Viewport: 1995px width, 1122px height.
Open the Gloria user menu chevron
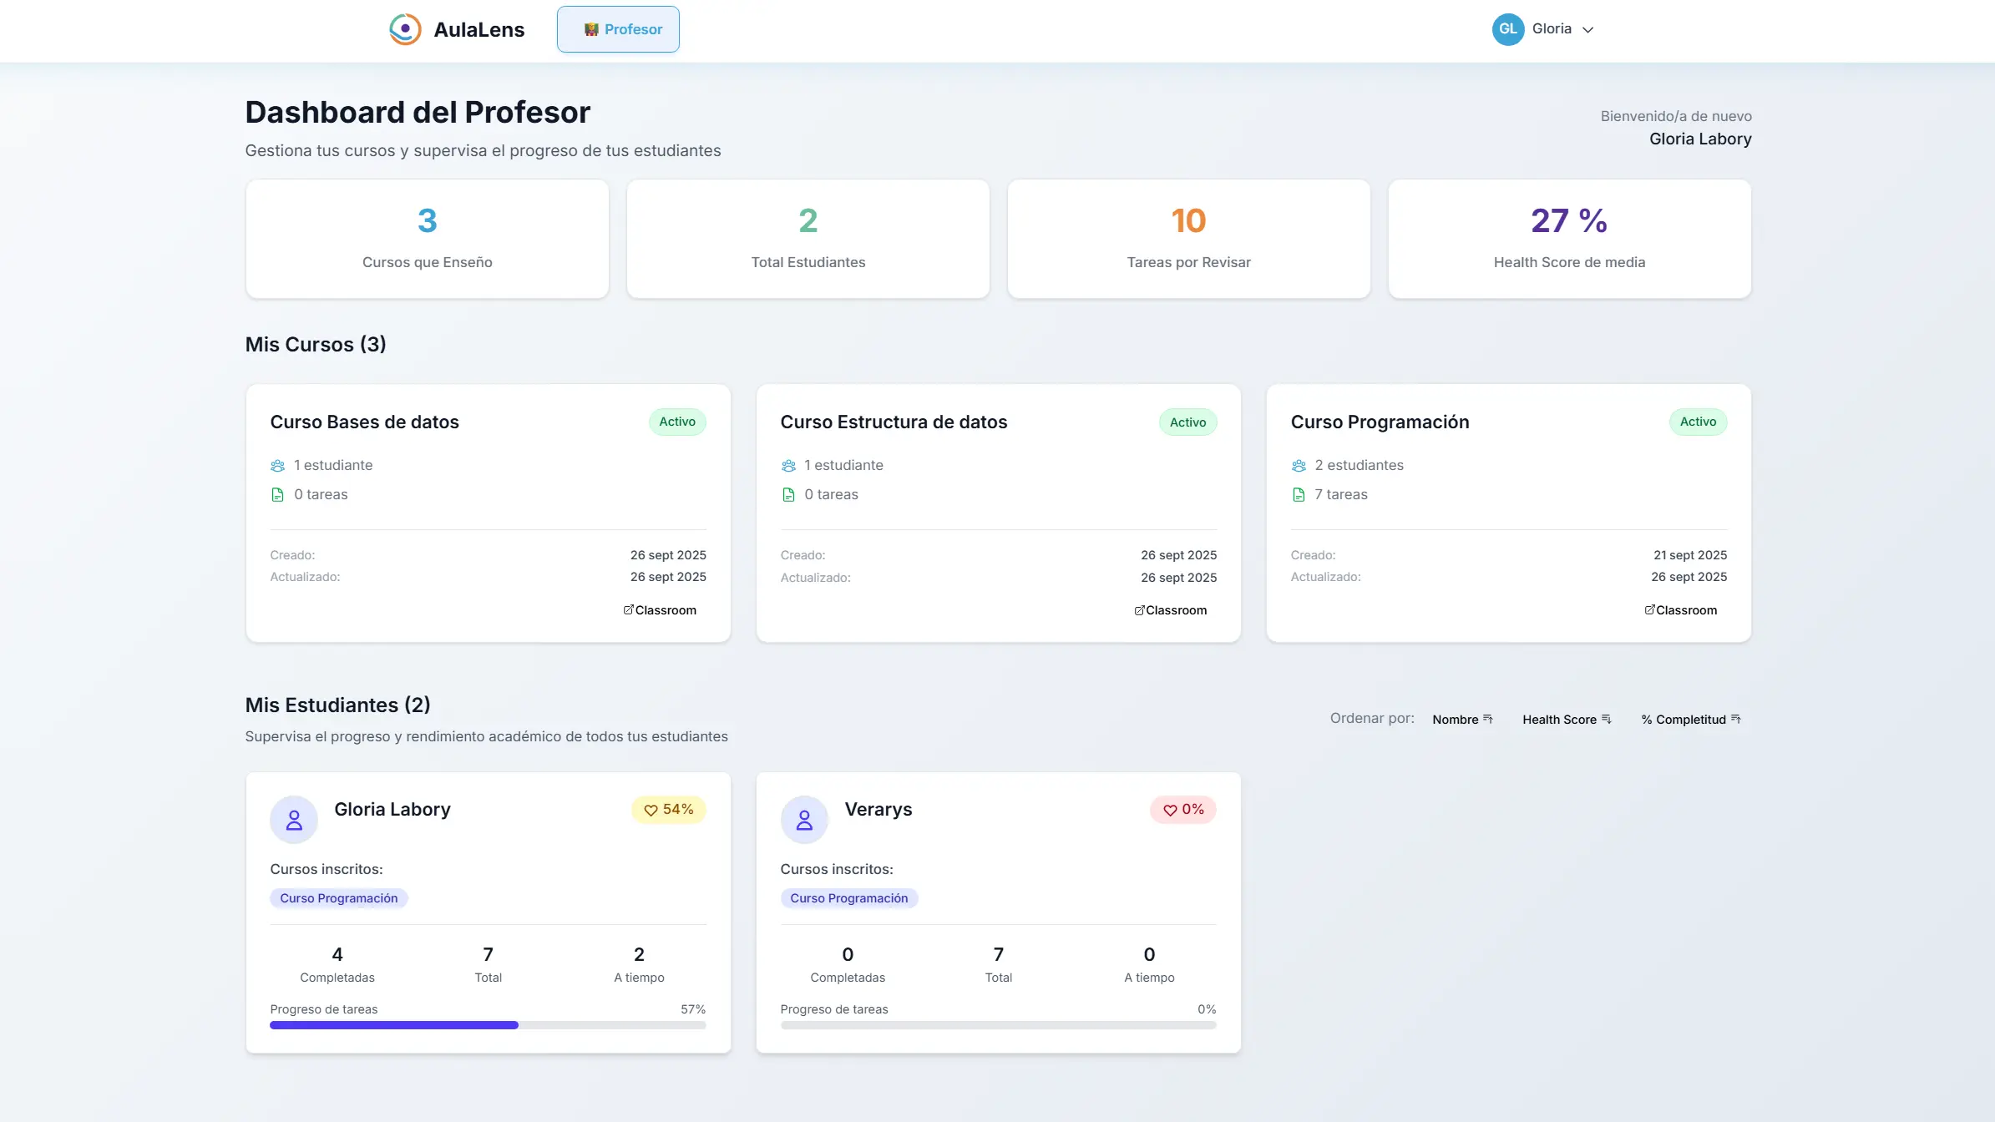pyautogui.click(x=1588, y=30)
